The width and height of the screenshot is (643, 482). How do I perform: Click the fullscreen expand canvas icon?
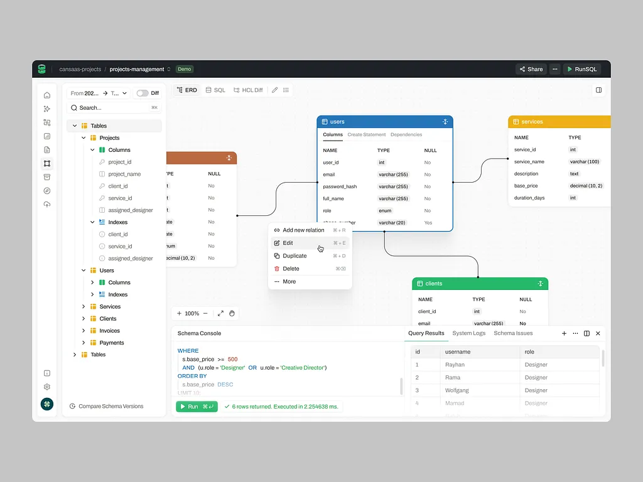220,313
